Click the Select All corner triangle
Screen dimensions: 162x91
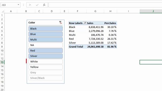tap(3, 11)
